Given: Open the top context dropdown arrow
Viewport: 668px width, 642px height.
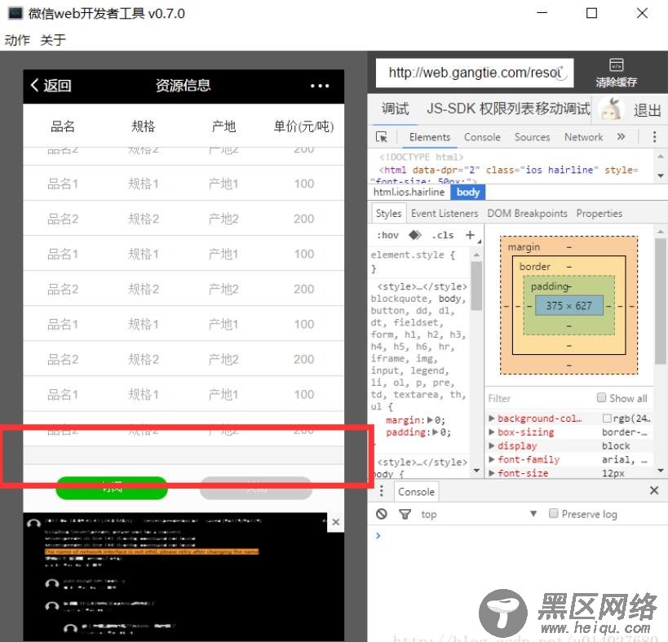Looking at the screenshot, I should pyautogui.click(x=533, y=514).
